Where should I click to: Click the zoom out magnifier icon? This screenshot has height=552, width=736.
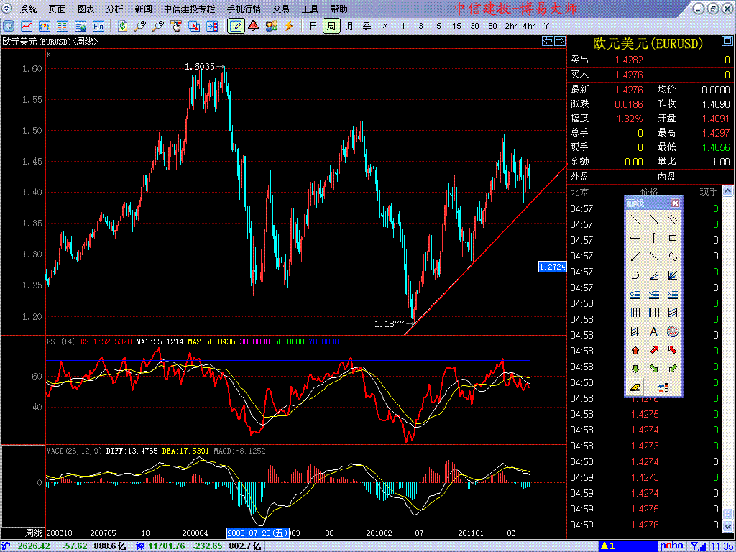point(158,26)
